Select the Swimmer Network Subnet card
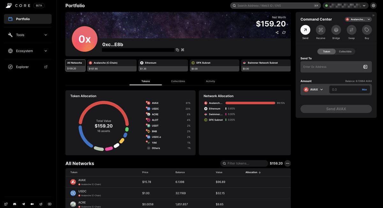The height and width of the screenshot is (208, 383). coord(266,65)
